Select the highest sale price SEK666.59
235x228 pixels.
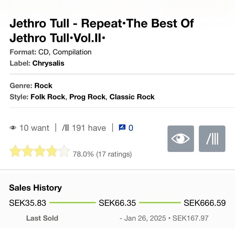tap(205, 203)
